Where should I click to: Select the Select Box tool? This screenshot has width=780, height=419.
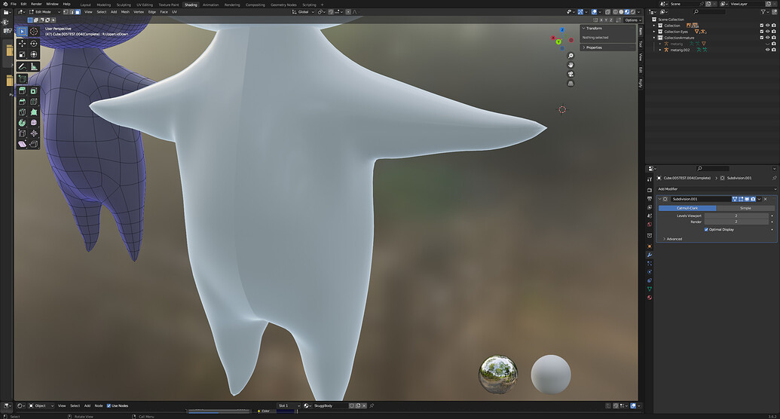[22, 32]
